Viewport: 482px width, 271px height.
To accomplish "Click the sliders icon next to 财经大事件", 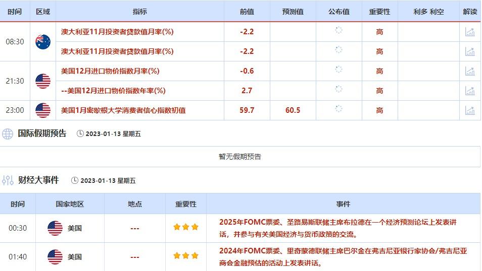I will pyautogui.click(x=8, y=180).
